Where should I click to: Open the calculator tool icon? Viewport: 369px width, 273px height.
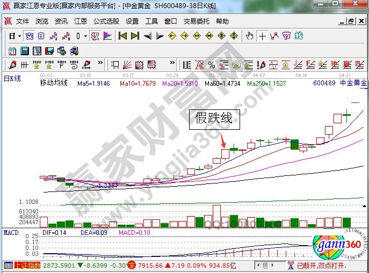pos(25,51)
